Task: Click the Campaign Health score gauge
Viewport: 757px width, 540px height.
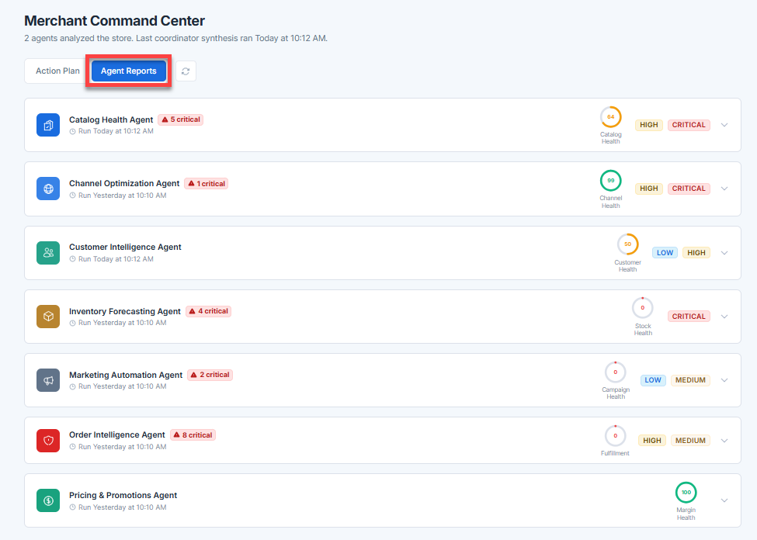Action: 616,372
